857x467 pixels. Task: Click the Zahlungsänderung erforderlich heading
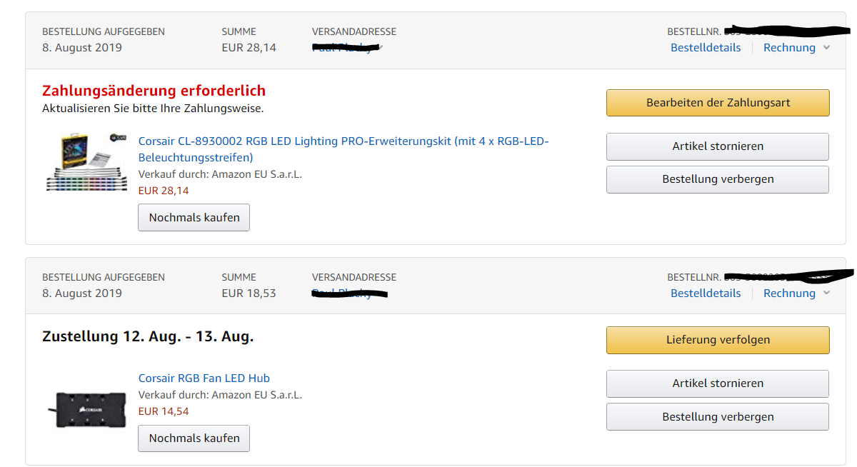(154, 91)
